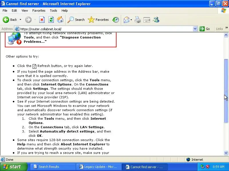Switch to Legacy Update taskbar window

coord(99,167)
